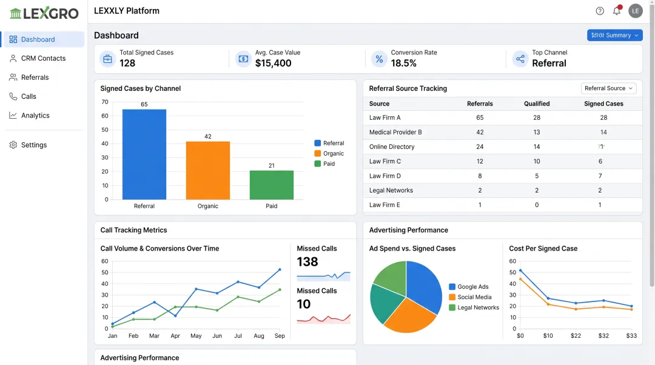Toggle the Social Media legend entry
The width and height of the screenshot is (655, 365).
point(470,297)
